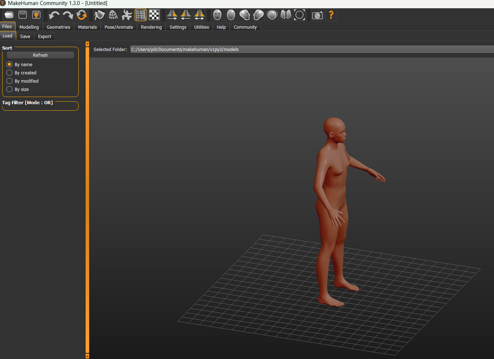Select the By name sort option

(19, 65)
